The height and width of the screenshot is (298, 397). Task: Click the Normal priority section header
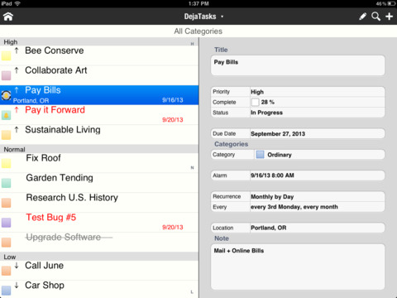point(99,149)
